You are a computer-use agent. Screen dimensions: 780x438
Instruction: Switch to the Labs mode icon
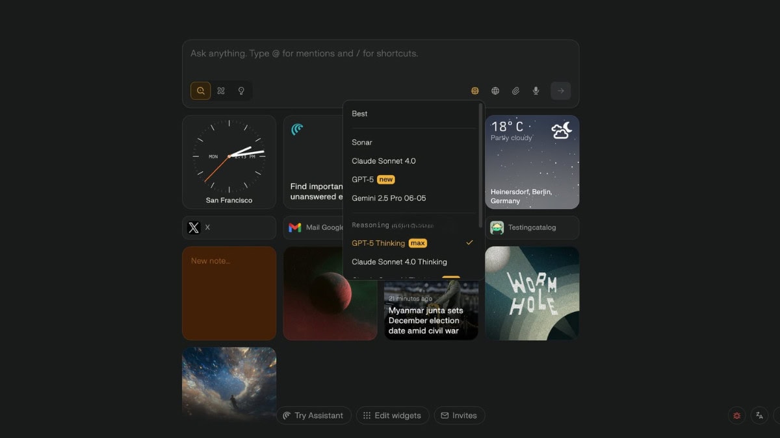[221, 91]
